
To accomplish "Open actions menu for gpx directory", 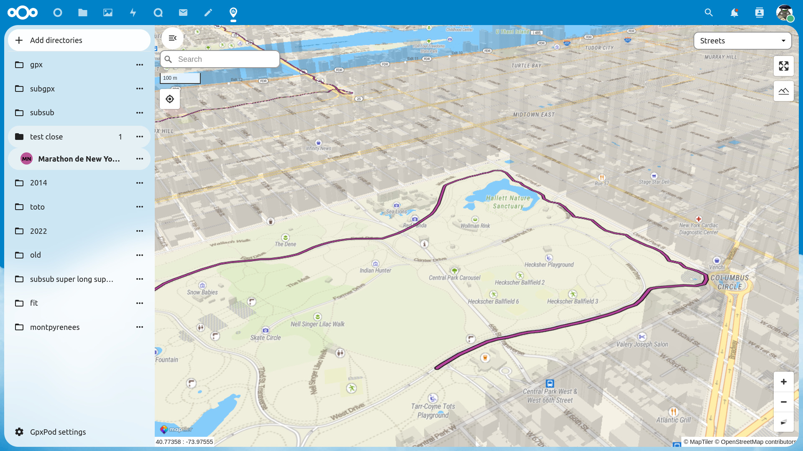I will tap(140, 65).
